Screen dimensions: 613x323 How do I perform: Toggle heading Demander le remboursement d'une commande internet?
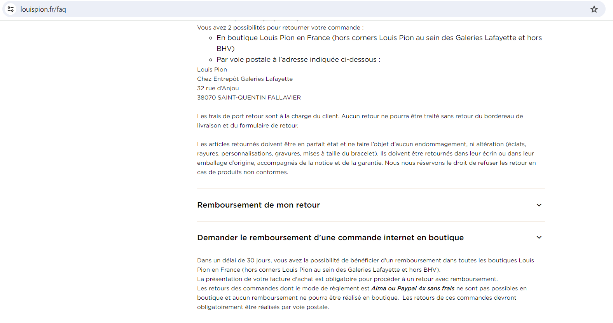point(330,237)
